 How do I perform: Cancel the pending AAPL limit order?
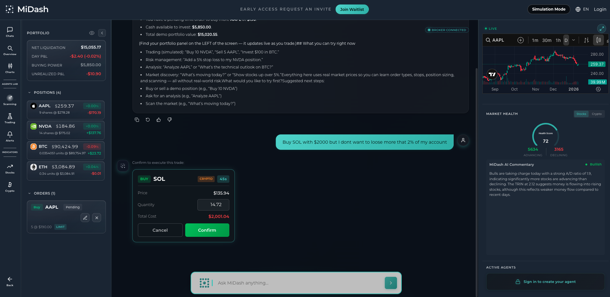tap(96, 218)
